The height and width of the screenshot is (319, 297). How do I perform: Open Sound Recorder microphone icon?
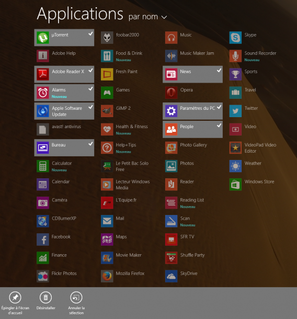tap(236, 56)
